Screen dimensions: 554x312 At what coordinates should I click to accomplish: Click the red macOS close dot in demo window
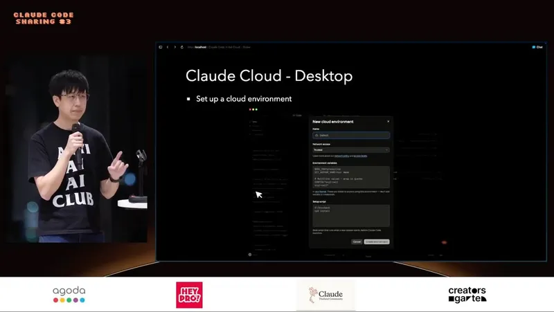250,109
